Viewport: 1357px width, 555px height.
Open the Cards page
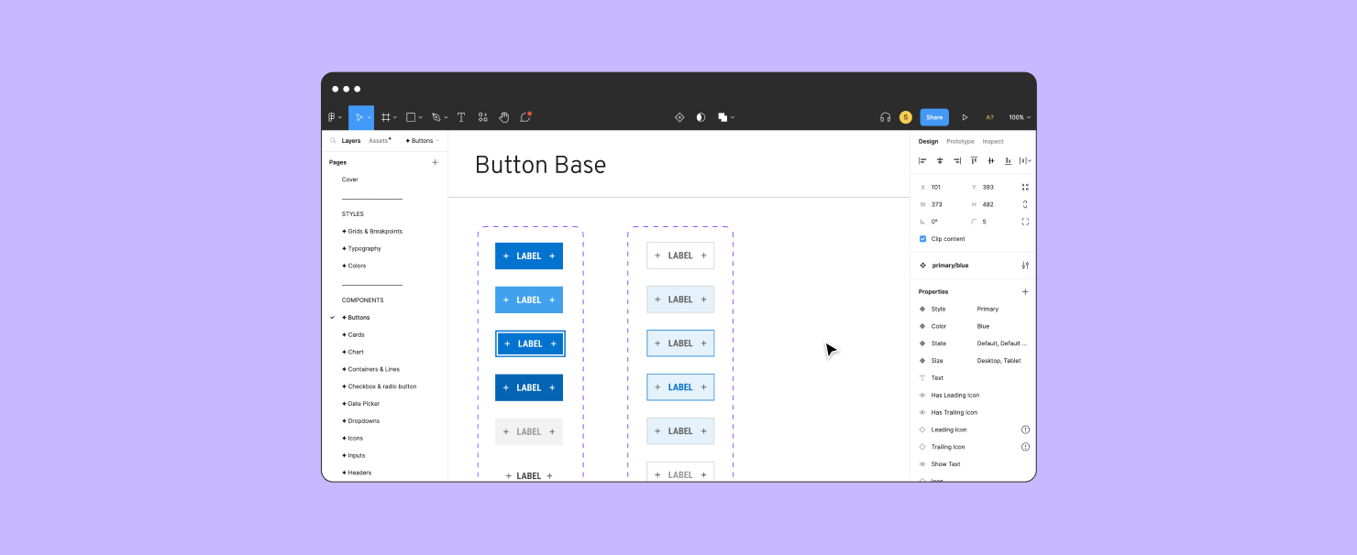(356, 335)
